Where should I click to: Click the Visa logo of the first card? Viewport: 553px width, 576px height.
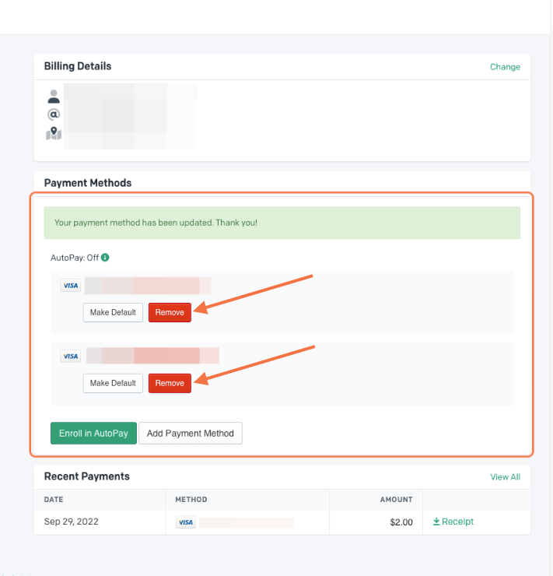pos(71,286)
